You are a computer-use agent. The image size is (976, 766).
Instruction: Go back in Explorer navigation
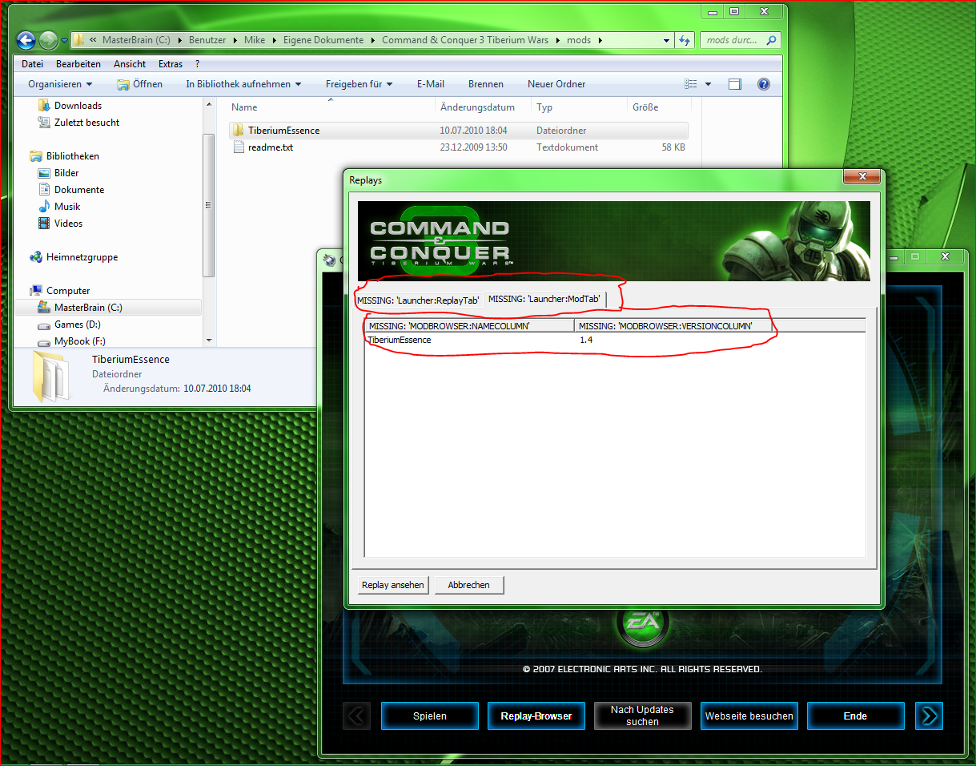26,40
